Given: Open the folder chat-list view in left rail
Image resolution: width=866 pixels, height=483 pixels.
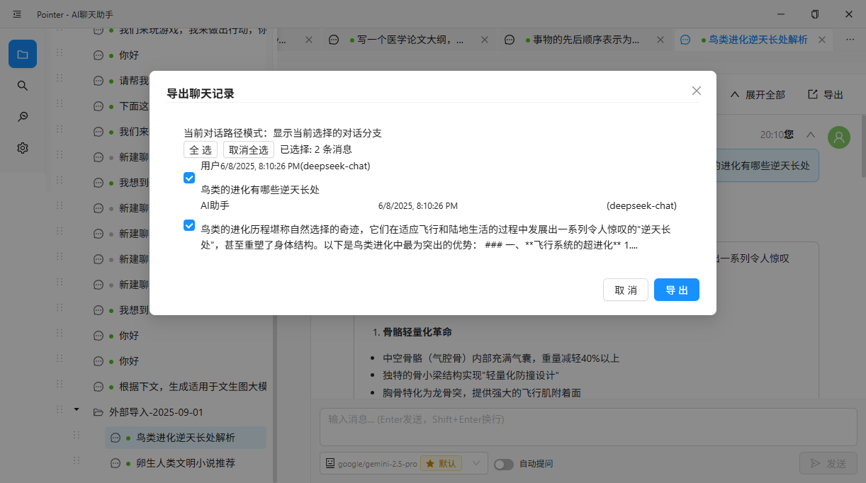Looking at the screenshot, I should pyautogui.click(x=23, y=54).
